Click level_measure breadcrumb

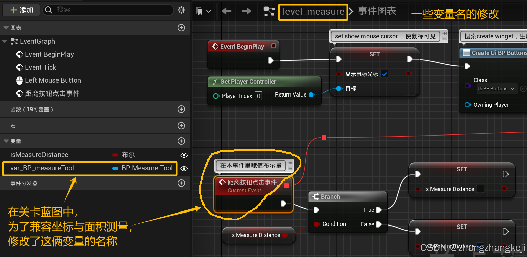click(313, 12)
